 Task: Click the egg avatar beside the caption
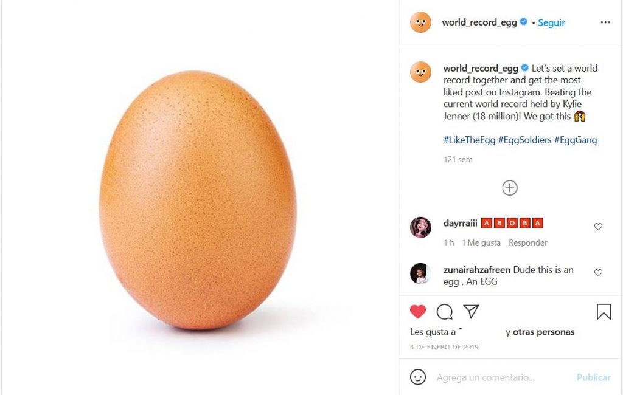(x=420, y=72)
